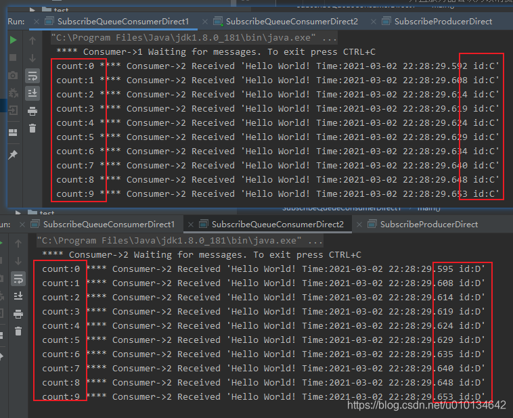The height and width of the screenshot is (418, 513).
Task: Close SubscribeProducerDirect tab in id:C panel
Action: (374, 22)
